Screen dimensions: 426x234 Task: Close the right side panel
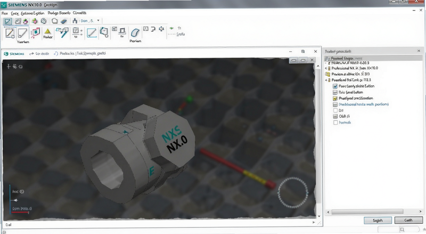pyautogui.click(x=419, y=51)
